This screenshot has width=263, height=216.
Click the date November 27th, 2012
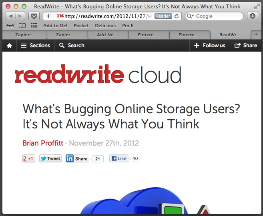pos(104,143)
